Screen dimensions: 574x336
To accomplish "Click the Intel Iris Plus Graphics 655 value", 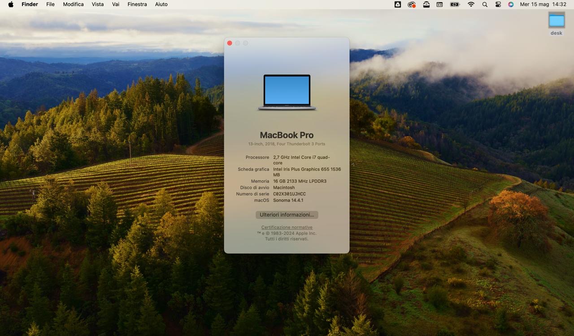I will point(307,172).
